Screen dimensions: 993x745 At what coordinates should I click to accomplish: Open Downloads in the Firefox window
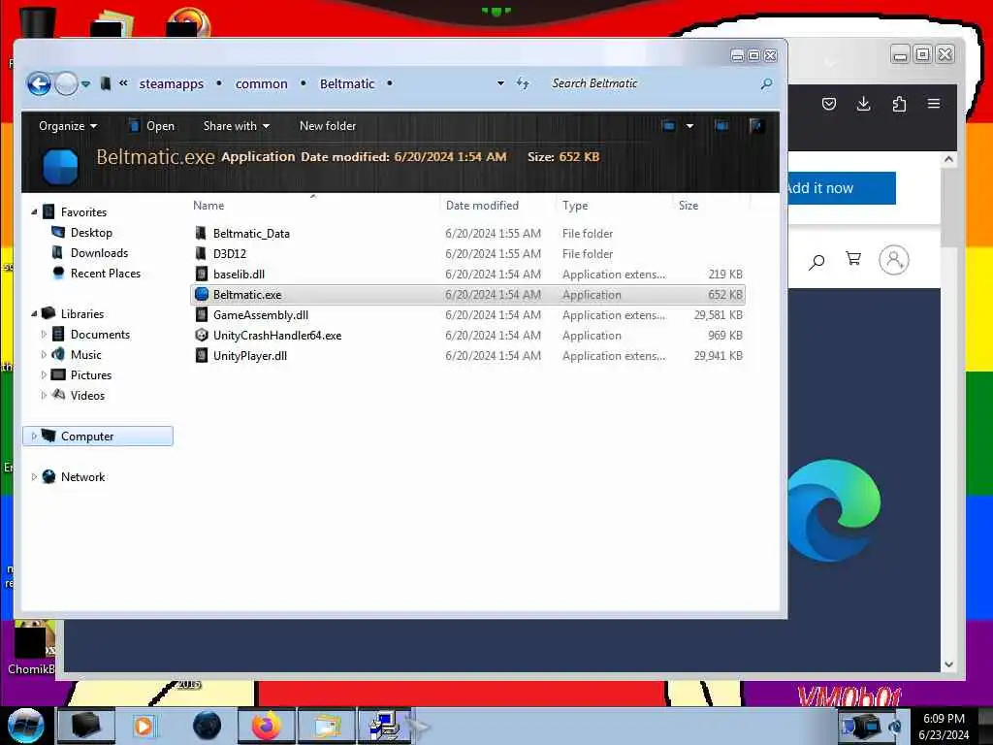863,104
